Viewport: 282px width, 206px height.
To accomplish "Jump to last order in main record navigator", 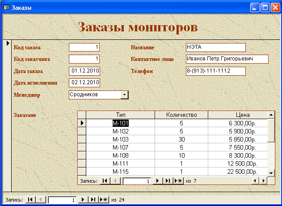I will [x=93, y=200].
